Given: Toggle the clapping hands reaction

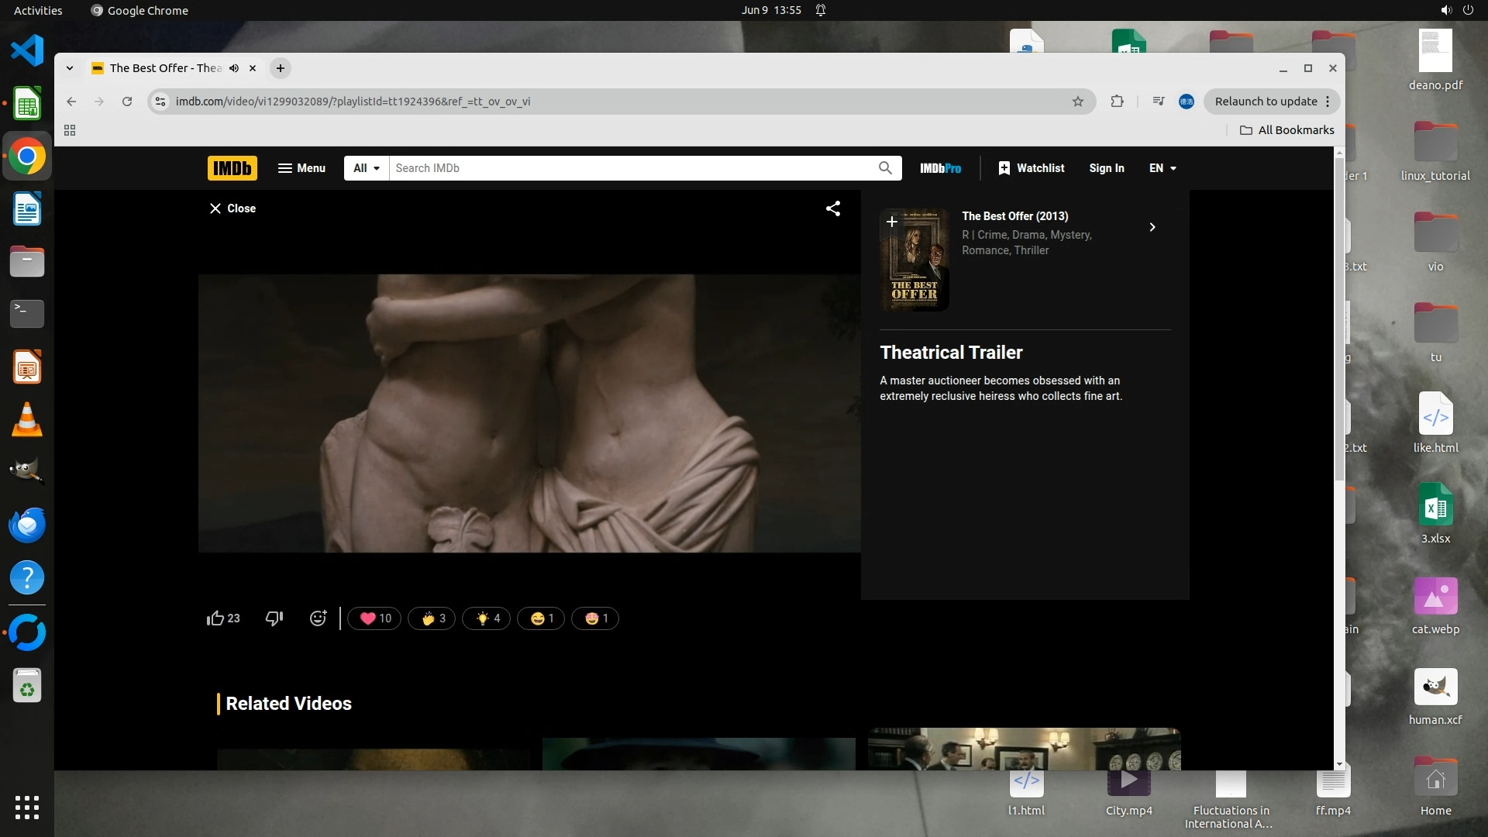Looking at the screenshot, I should 432,618.
